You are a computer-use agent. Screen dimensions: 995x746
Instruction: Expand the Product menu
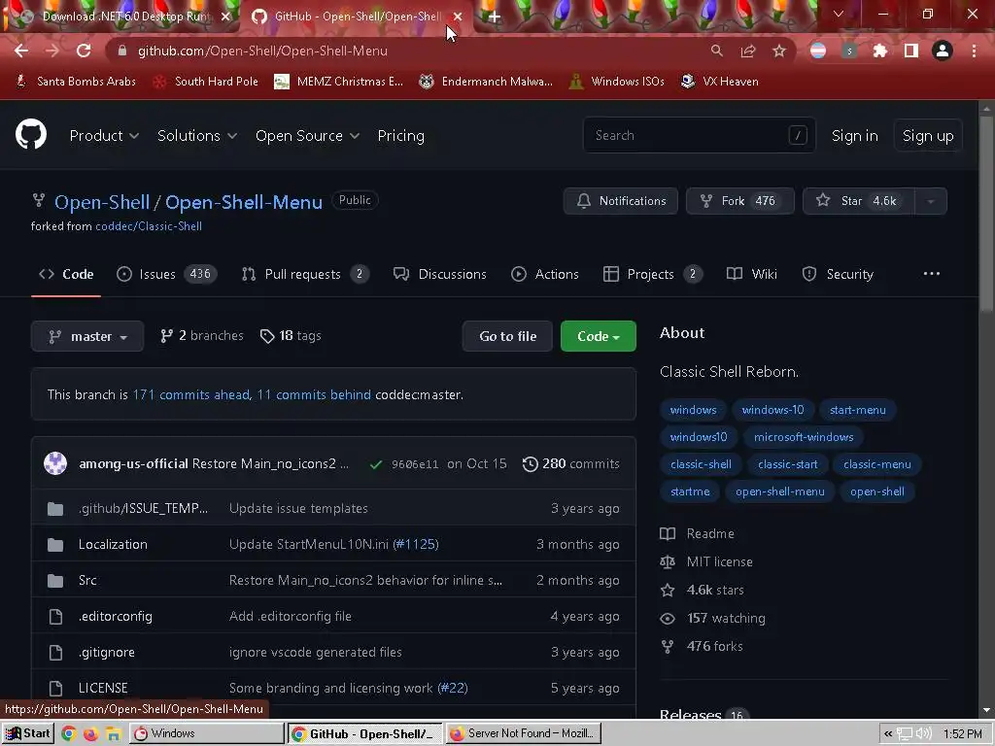104,136
